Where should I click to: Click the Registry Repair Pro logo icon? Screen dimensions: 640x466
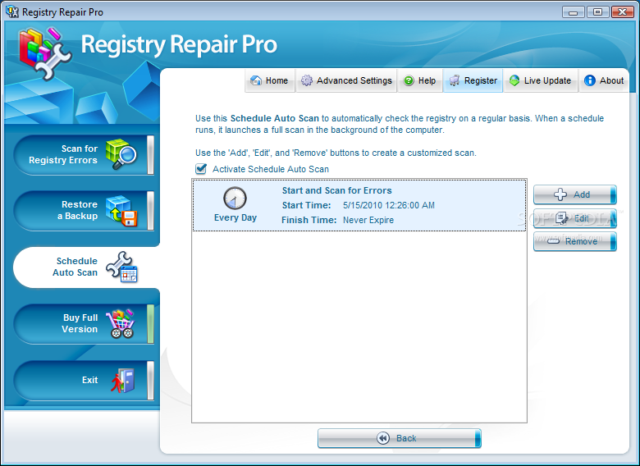(x=44, y=53)
